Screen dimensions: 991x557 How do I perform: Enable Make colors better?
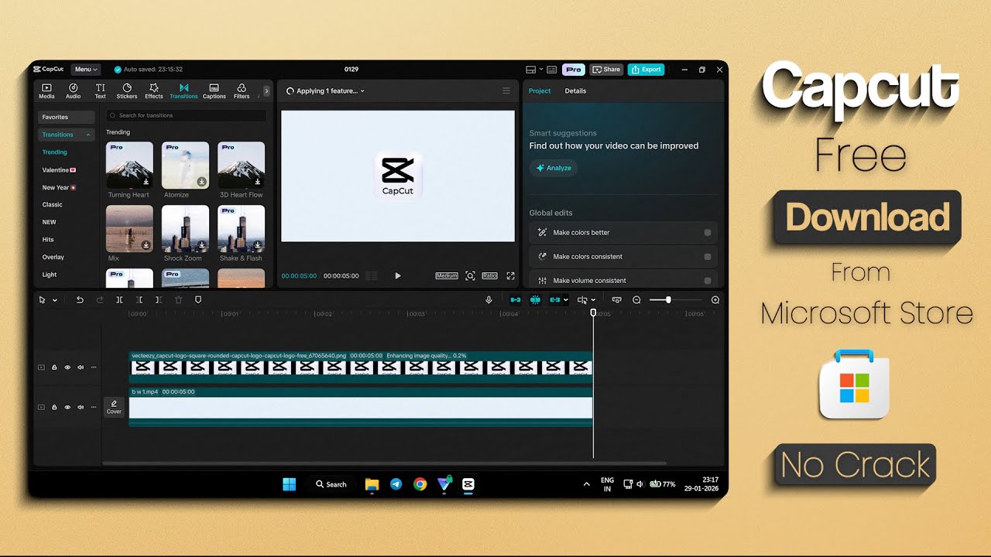tap(708, 233)
